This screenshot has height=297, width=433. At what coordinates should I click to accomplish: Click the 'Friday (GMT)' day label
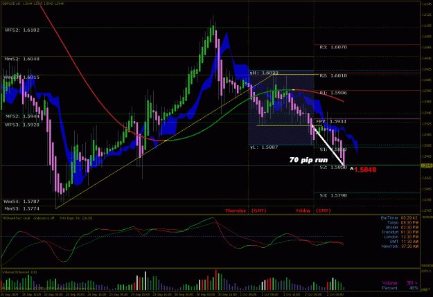(x=313, y=210)
